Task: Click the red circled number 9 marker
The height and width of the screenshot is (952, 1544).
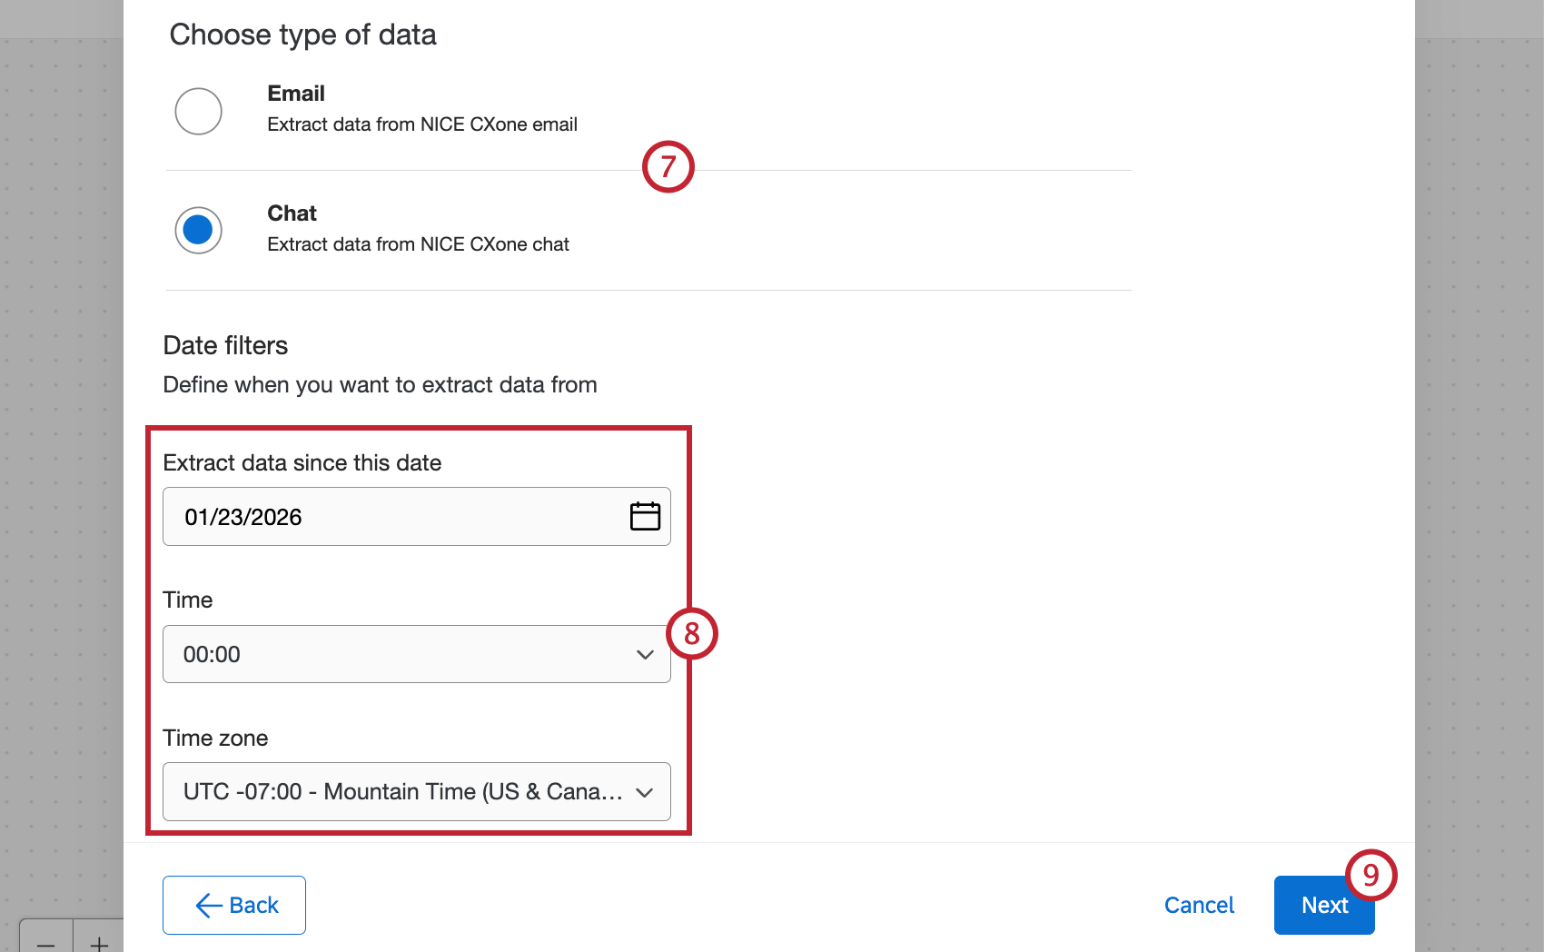Action: coord(1371,875)
